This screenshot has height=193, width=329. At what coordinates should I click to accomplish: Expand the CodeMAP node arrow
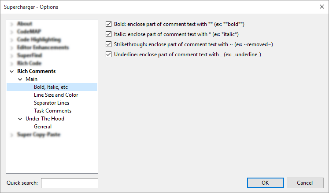[x=12, y=32]
